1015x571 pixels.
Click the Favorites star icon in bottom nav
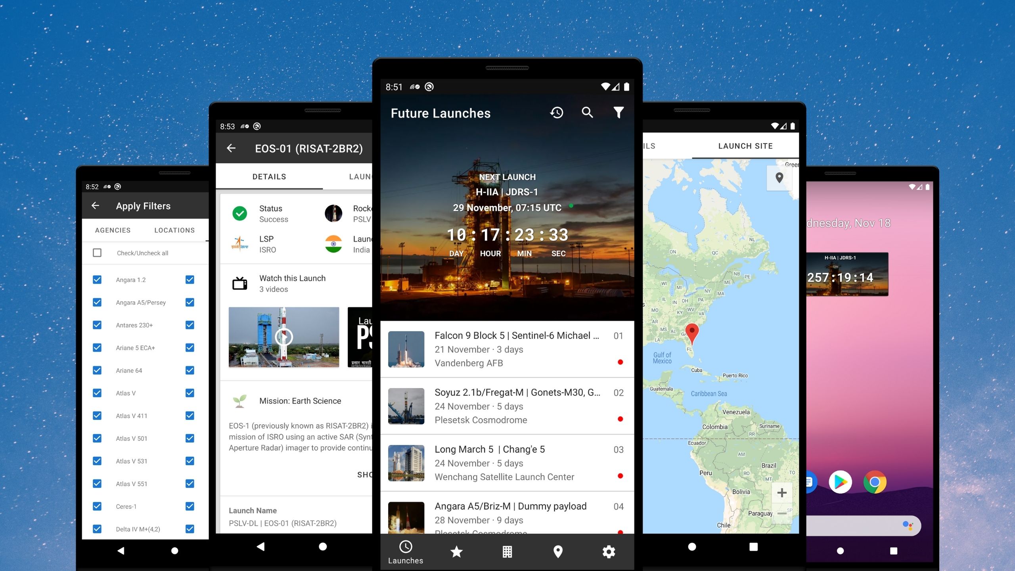pyautogui.click(x=456, y=550)
